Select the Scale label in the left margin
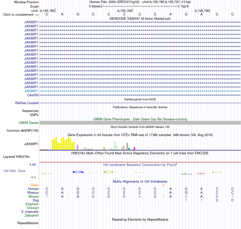The width and height of the screenshot is (241, 229). [x=34, y=6]
